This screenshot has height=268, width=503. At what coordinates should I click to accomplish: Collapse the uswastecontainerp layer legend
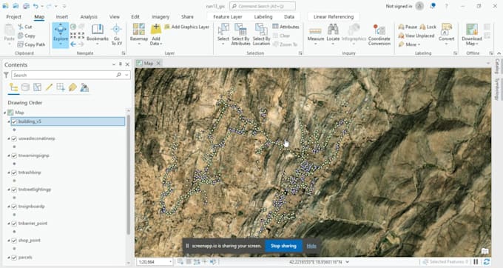[x=9, y=138]
